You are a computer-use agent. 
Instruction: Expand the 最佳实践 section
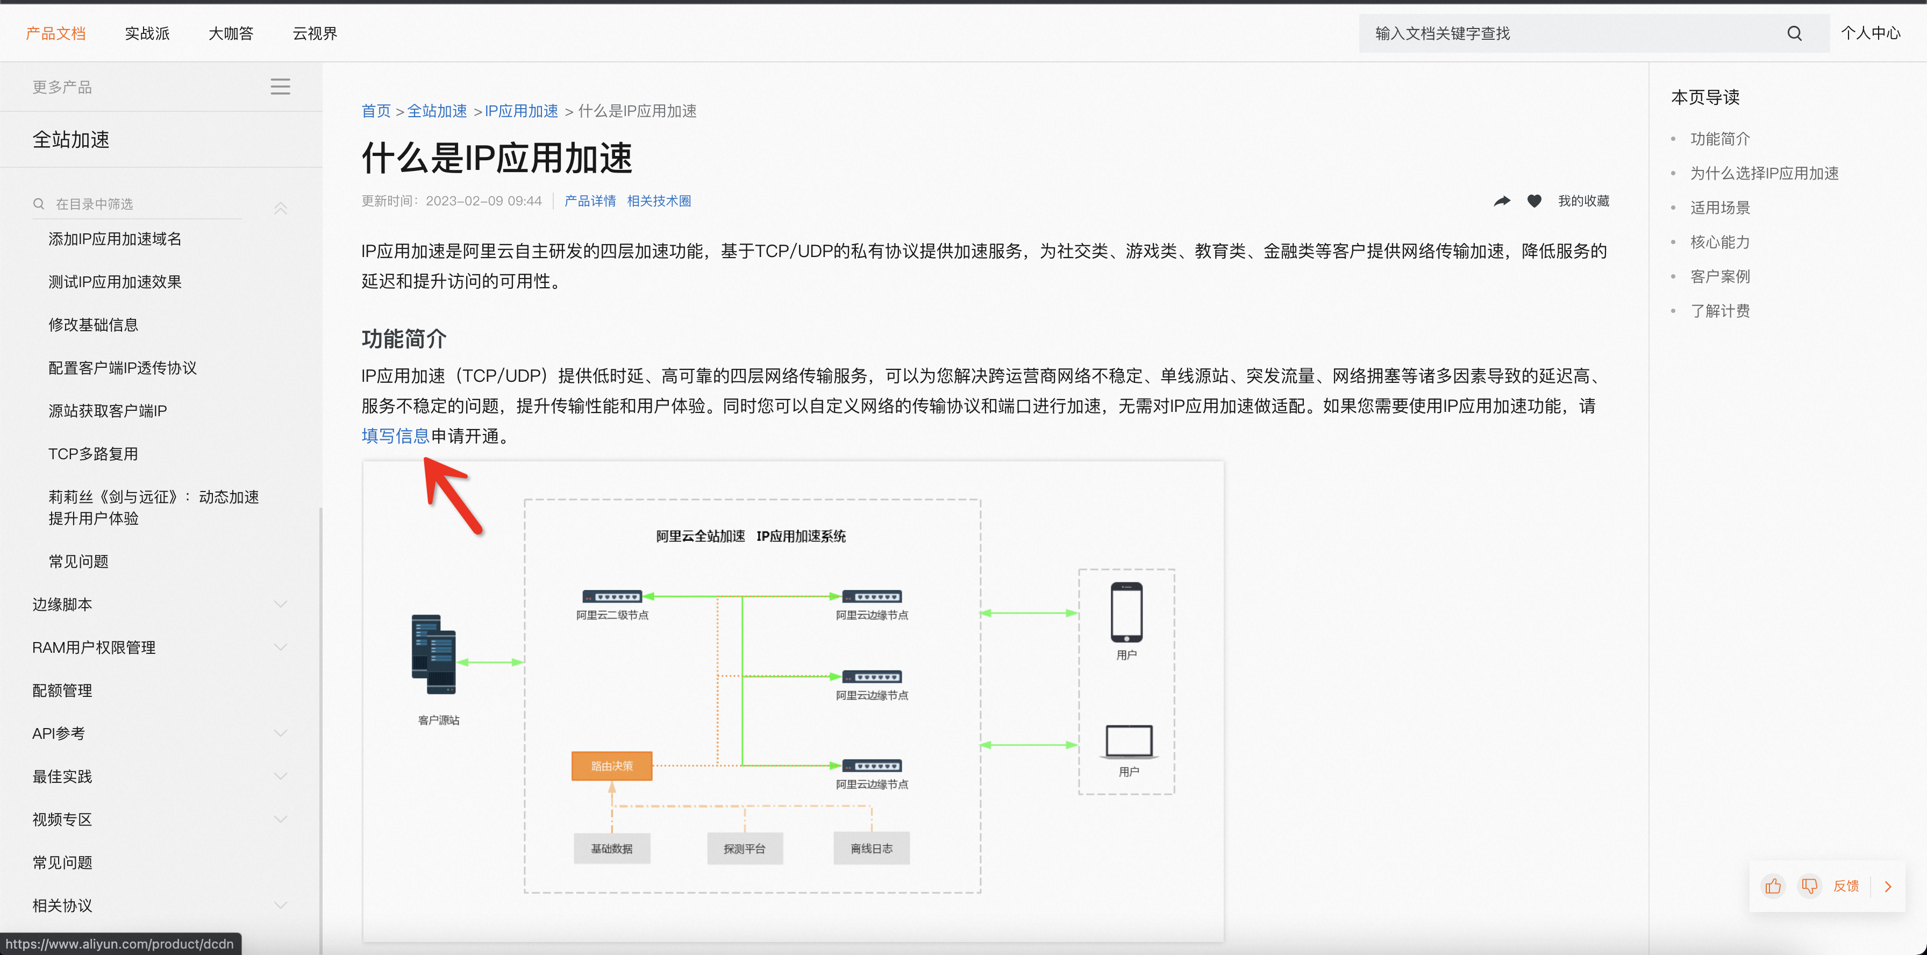(281, 776)
